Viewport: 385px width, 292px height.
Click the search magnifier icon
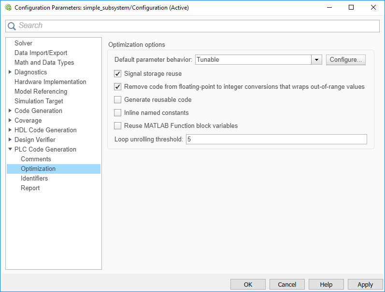coord(12,26)
